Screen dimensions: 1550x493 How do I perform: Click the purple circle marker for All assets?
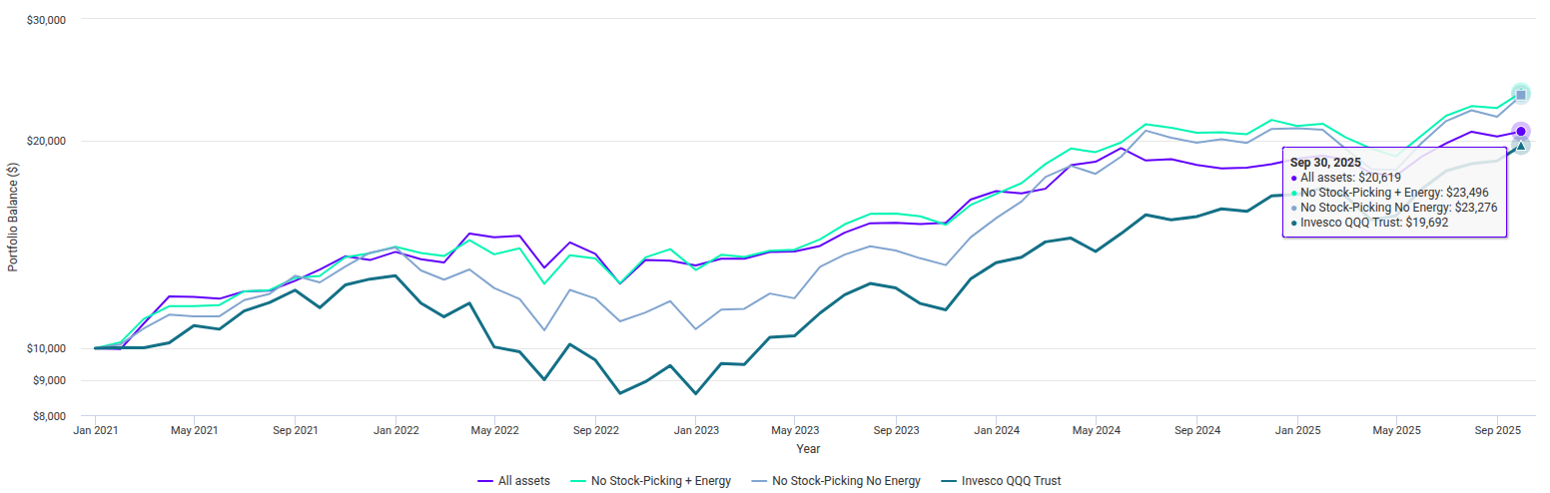click(x=1520, y=131)
